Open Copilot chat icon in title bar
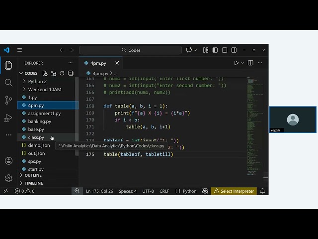The height and width of the screenshot is (239, 318). pos(189,50)
